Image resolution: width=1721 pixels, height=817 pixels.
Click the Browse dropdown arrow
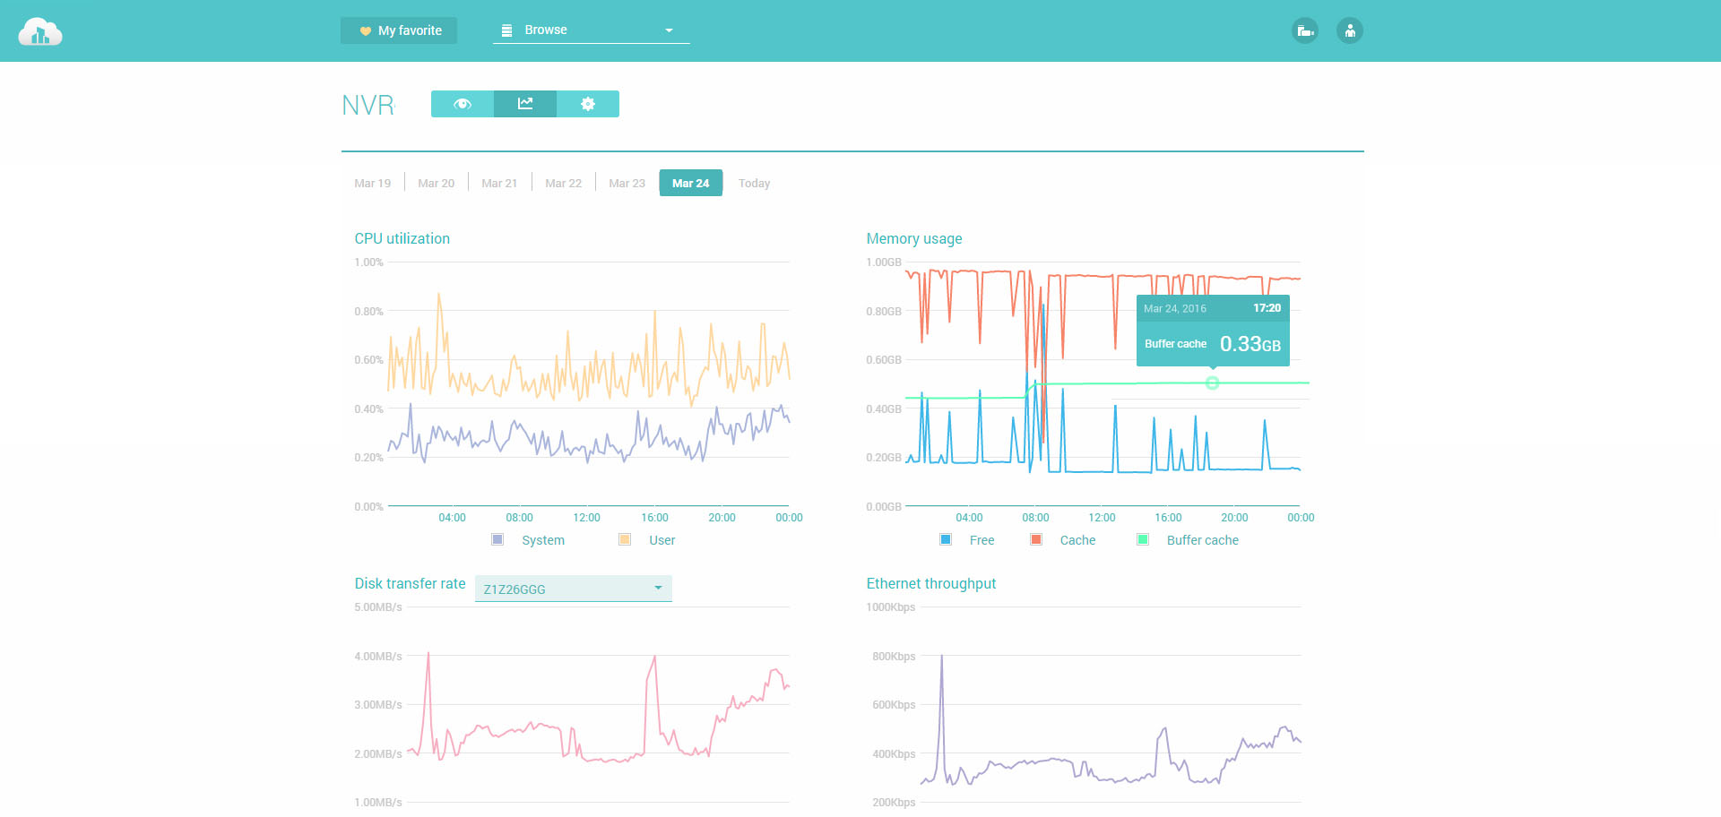tap(669, 30)
